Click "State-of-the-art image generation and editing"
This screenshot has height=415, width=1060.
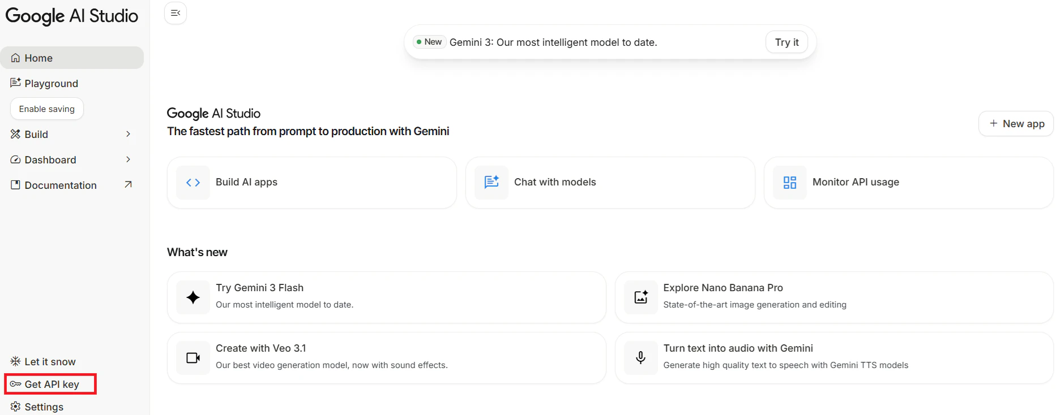click(x=755, y=305)
